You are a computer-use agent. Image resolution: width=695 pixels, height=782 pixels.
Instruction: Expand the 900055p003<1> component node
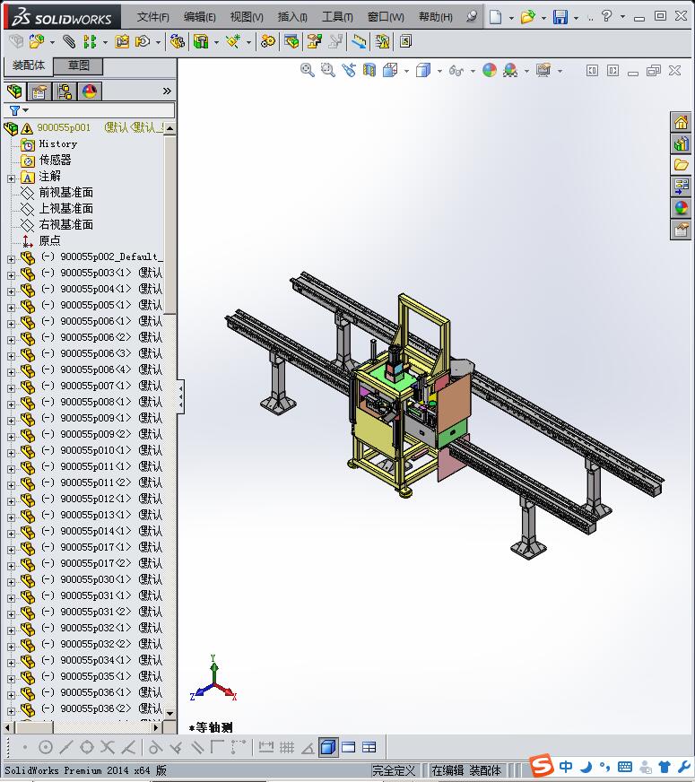11,274
